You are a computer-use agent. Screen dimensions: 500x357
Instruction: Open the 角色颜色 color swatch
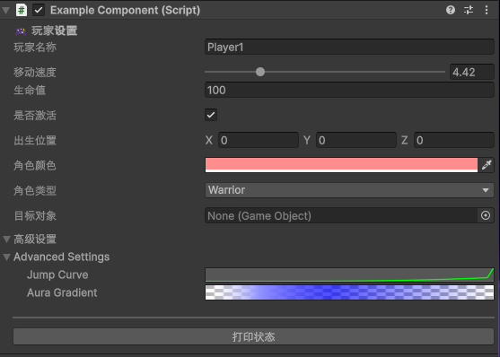pos(341,165)
